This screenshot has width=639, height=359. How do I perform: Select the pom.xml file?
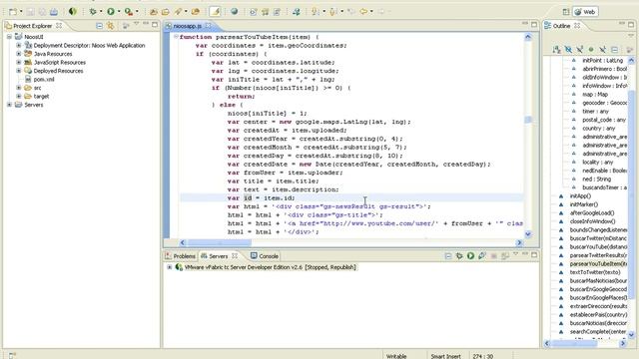click(44, 80)
